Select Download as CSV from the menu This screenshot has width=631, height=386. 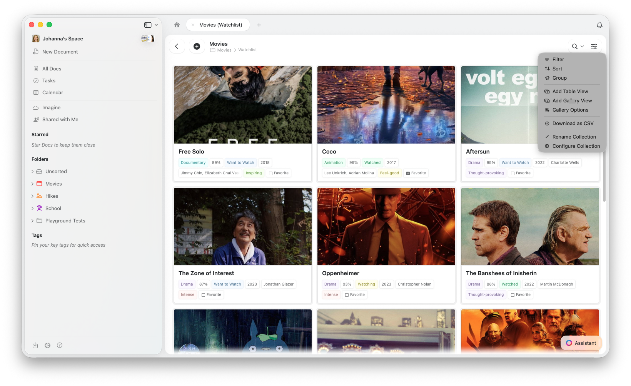pos(572,123)
